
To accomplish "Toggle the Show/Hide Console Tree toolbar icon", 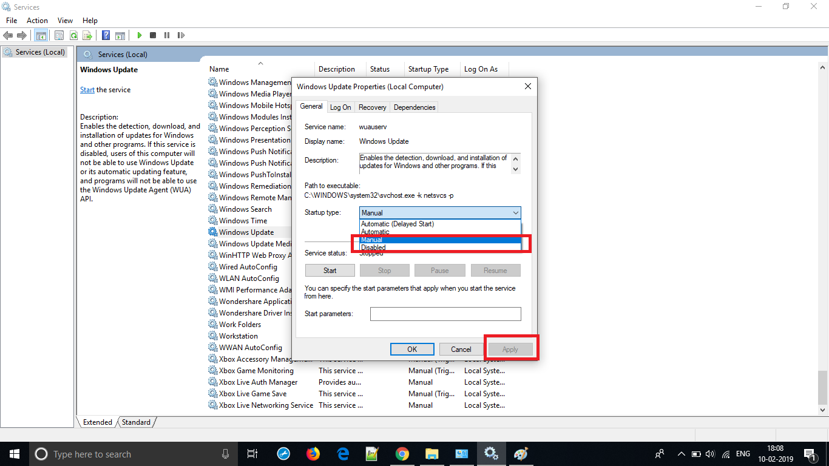I will (x=41, y=36).
